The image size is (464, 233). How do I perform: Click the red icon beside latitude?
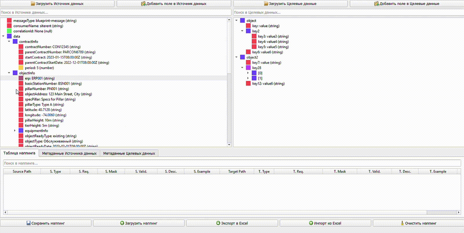(21, 110)
